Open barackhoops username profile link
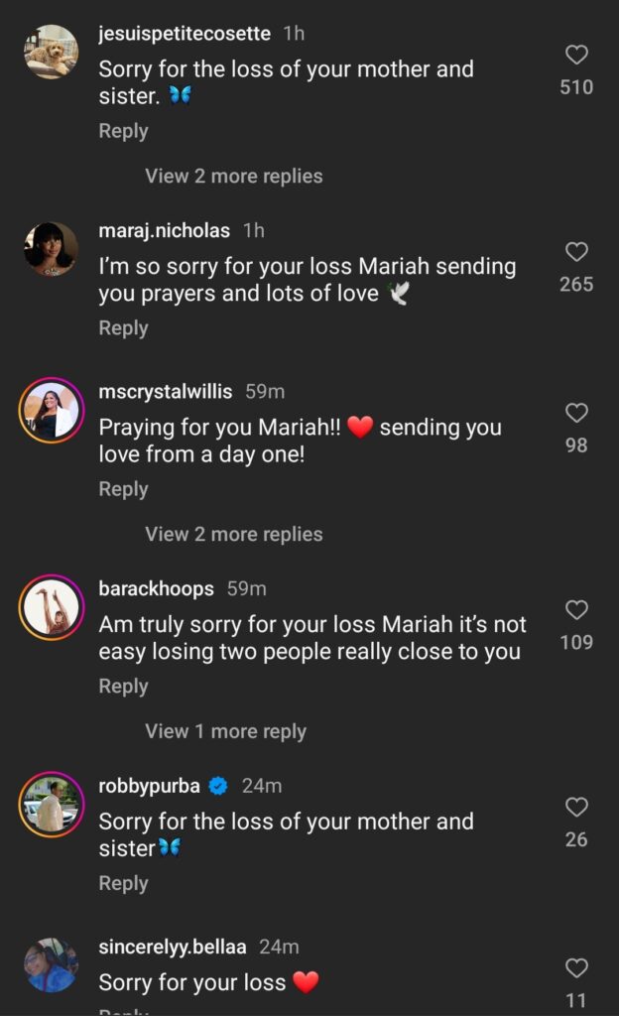 [156, 588]
